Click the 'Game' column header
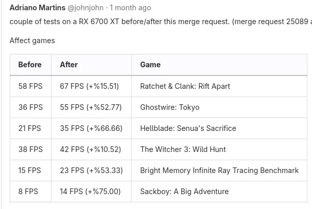 coord(150,65)
